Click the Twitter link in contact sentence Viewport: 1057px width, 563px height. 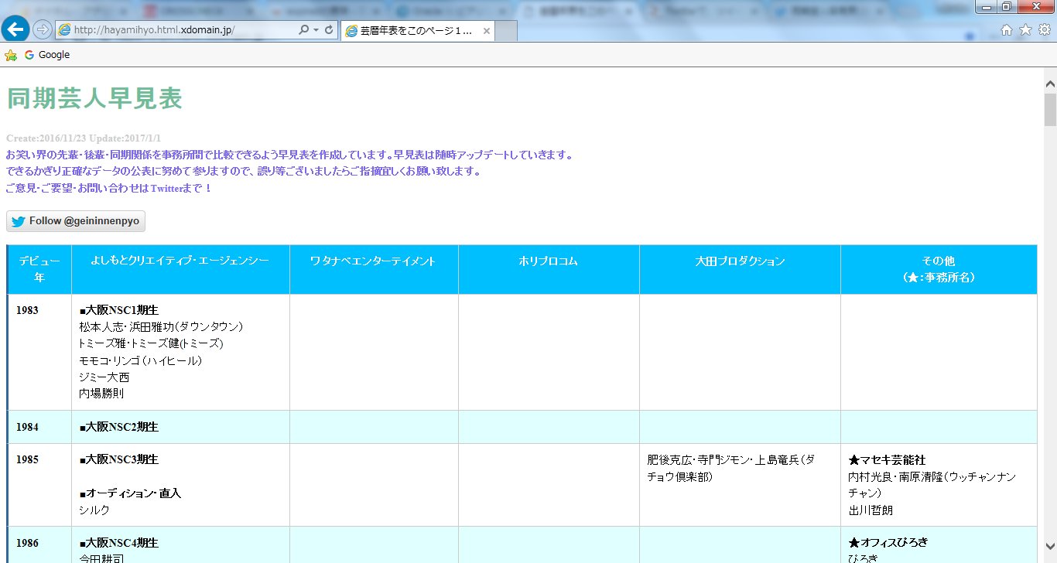point(166,189)
